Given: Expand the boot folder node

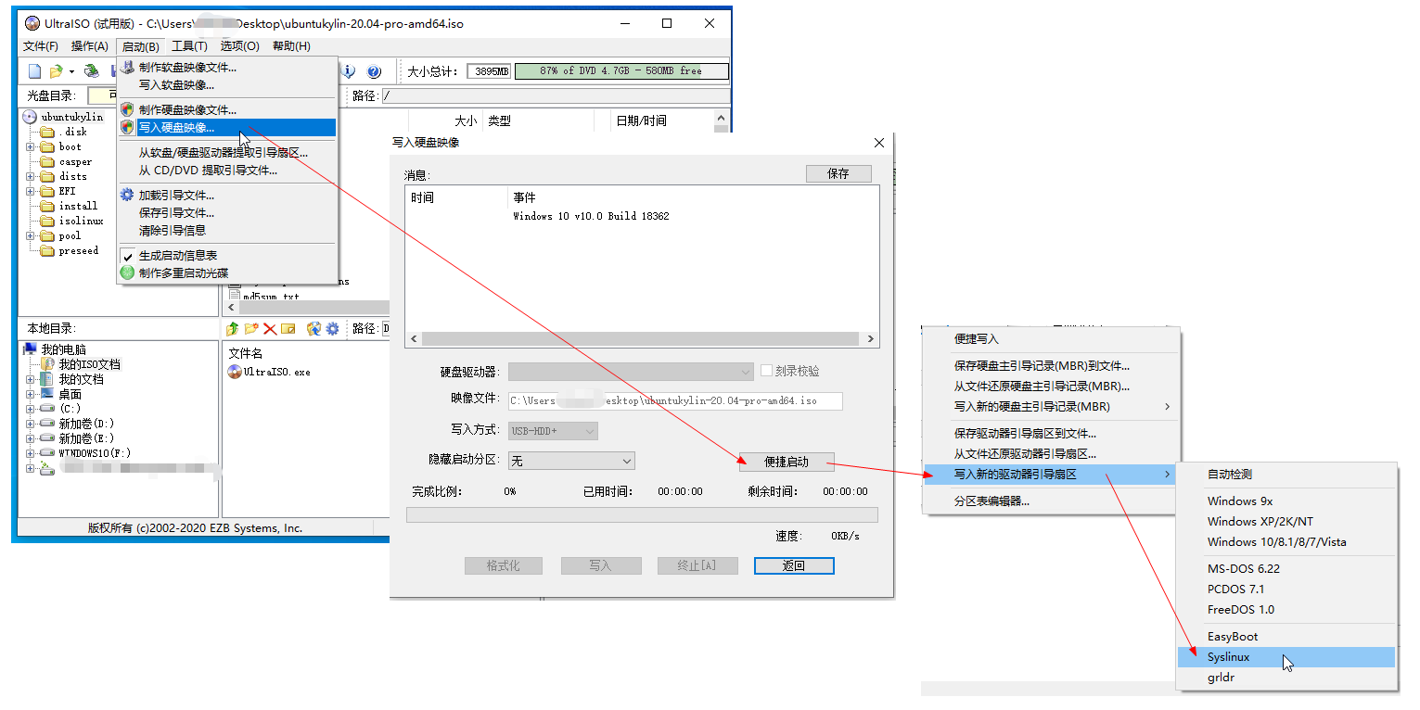Looking at the screenshot, I should point(31,146).
